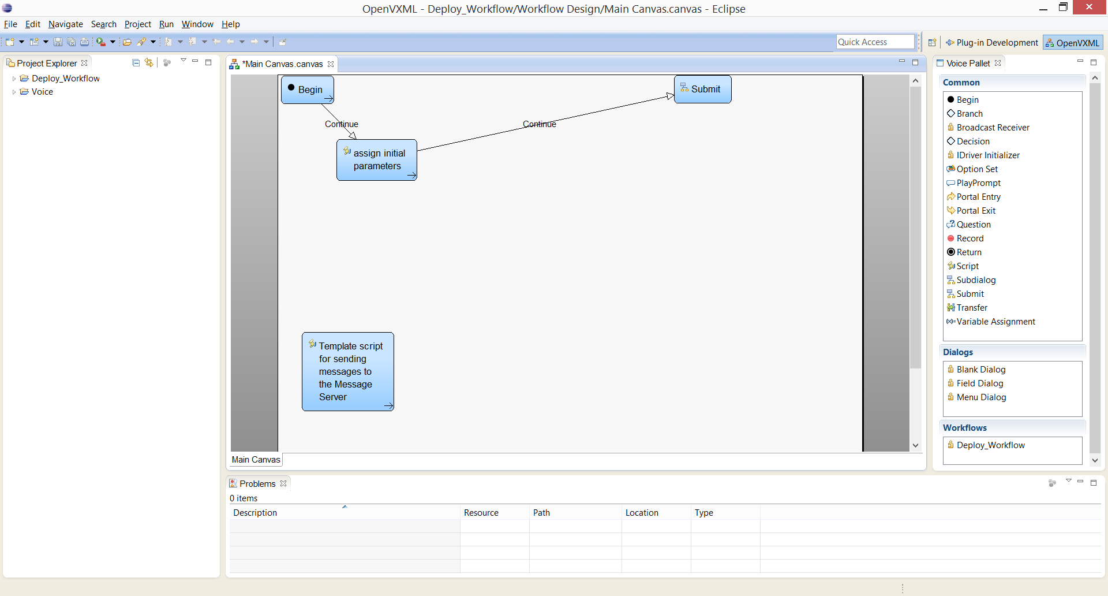Viewport: 1108px width, 596px height.
Task: Click the Next Annotation toolbar icon
Action: click(x=169, y=42)
